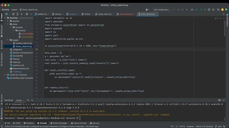Viewport: 229px width, 128px height.
Task: Click Collapse All in project panel
Action: 21,14
